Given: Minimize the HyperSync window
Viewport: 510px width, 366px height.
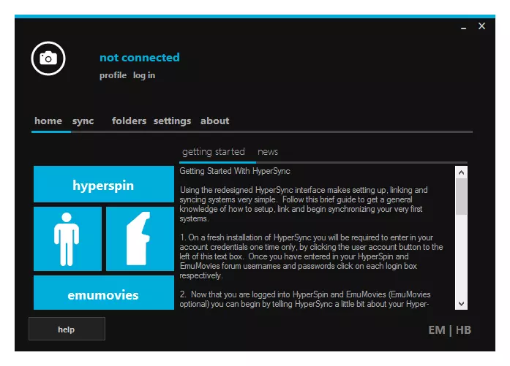Looking at the screenshot, I should tap(464, 27).
